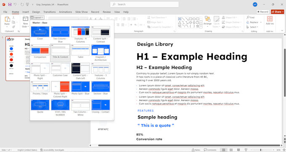
Task: Click the Increase Font Size icon
Action: (91, 19)
